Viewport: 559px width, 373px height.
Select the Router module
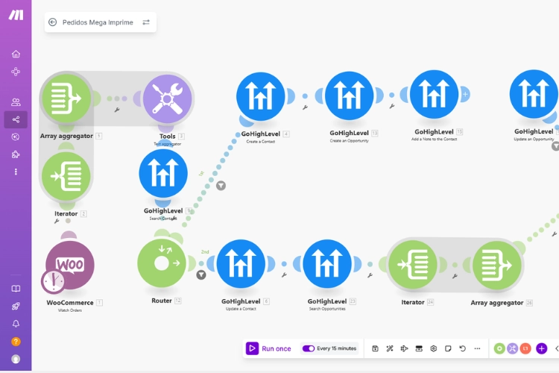[x=162, y=263]
